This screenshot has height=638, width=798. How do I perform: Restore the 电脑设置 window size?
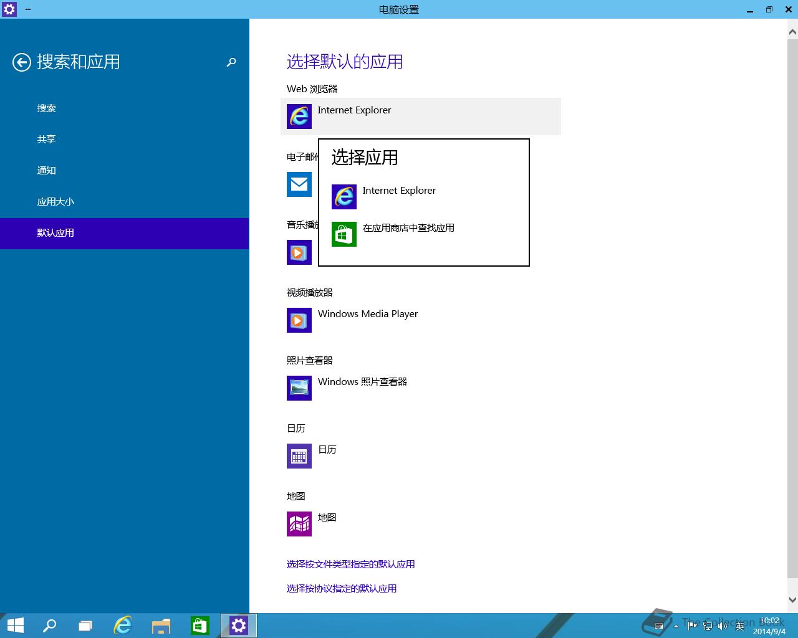(x=769, y=9)
